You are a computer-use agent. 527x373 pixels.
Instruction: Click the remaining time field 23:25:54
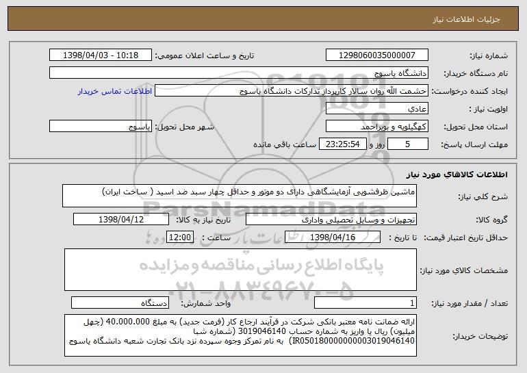click(x=342, y=144)
